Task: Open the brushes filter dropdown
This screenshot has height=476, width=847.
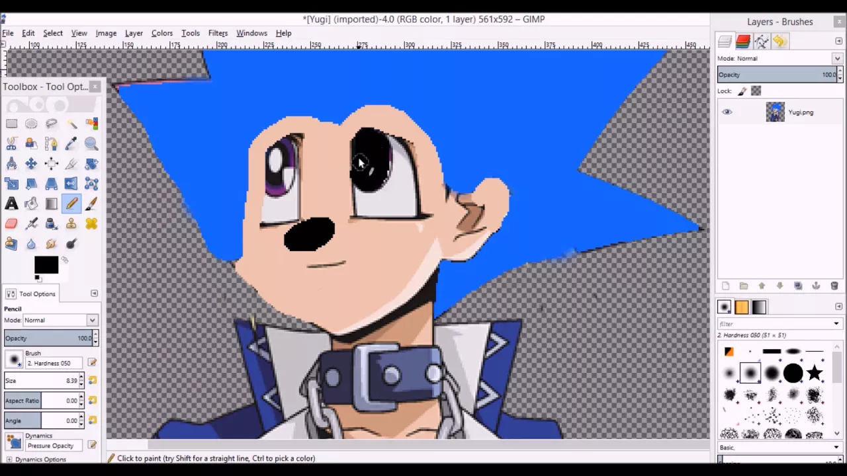Action: pyautogui.click(x=836, y=323)
